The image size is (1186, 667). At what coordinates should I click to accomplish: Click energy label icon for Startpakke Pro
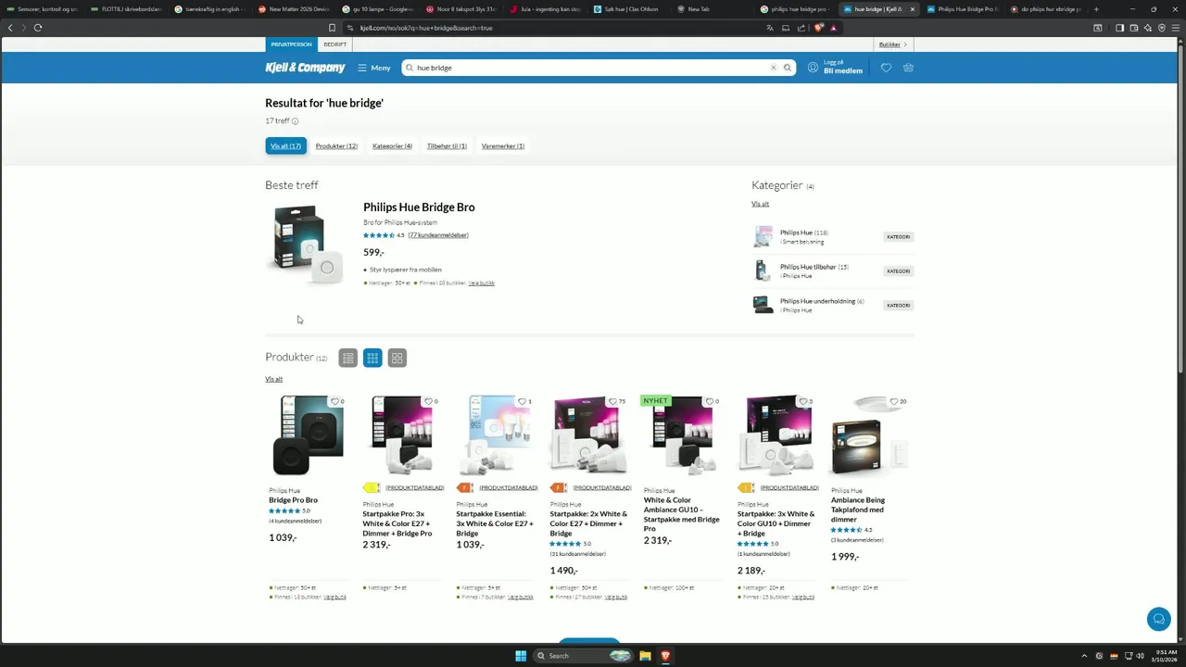tap(372, 488)
